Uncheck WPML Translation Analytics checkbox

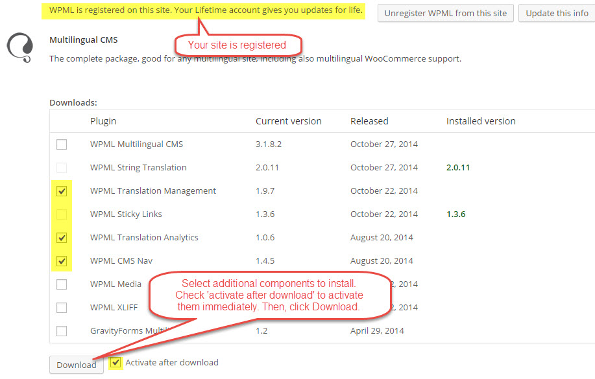[x=62, y=238]
